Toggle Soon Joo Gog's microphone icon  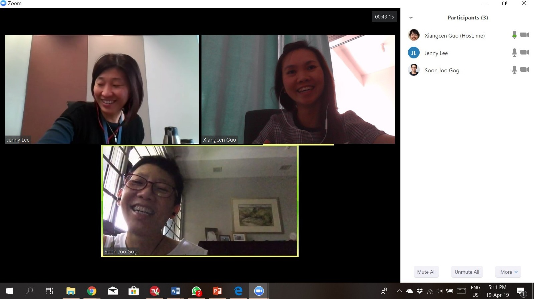[x=514, y=70]
